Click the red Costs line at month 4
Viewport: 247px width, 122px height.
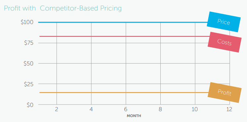91,36
